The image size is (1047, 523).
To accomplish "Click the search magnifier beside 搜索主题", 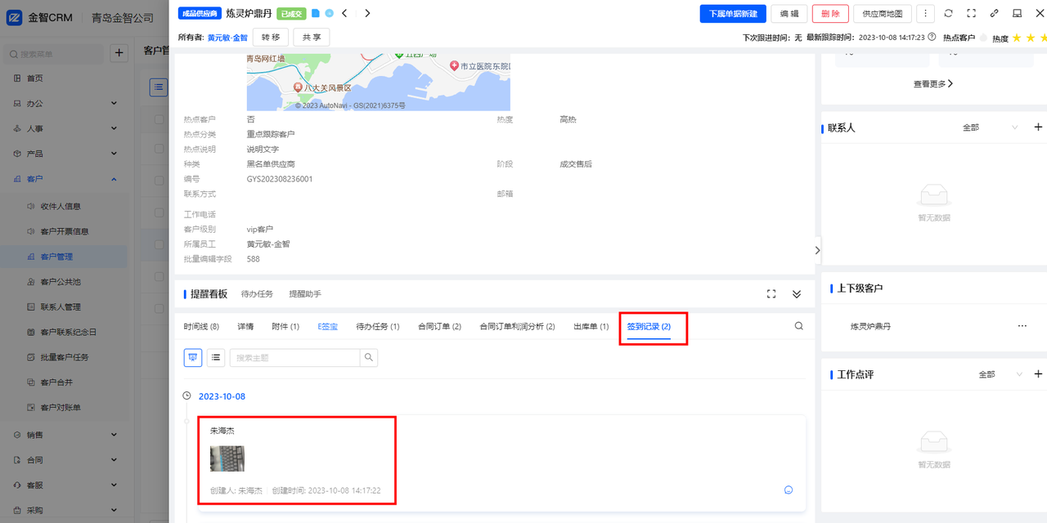I will (369, 357).
